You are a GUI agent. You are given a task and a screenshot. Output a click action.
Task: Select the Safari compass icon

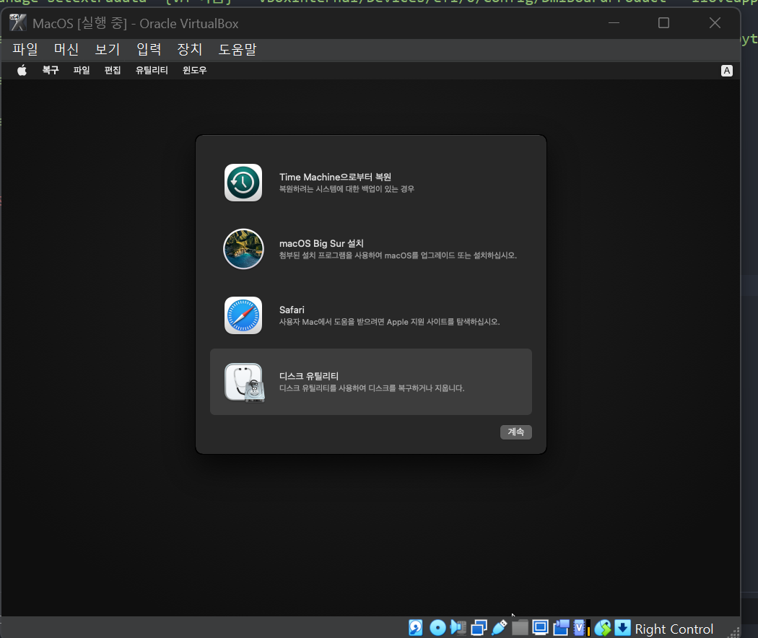click(243, 315)
